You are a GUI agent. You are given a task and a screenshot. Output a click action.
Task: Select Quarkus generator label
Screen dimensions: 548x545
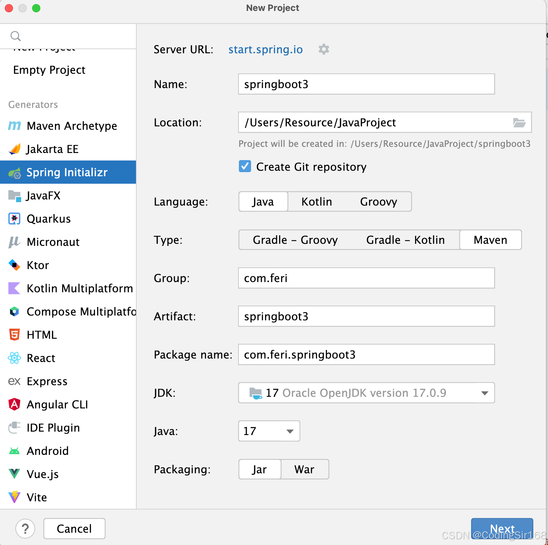(x=49, y=219)
